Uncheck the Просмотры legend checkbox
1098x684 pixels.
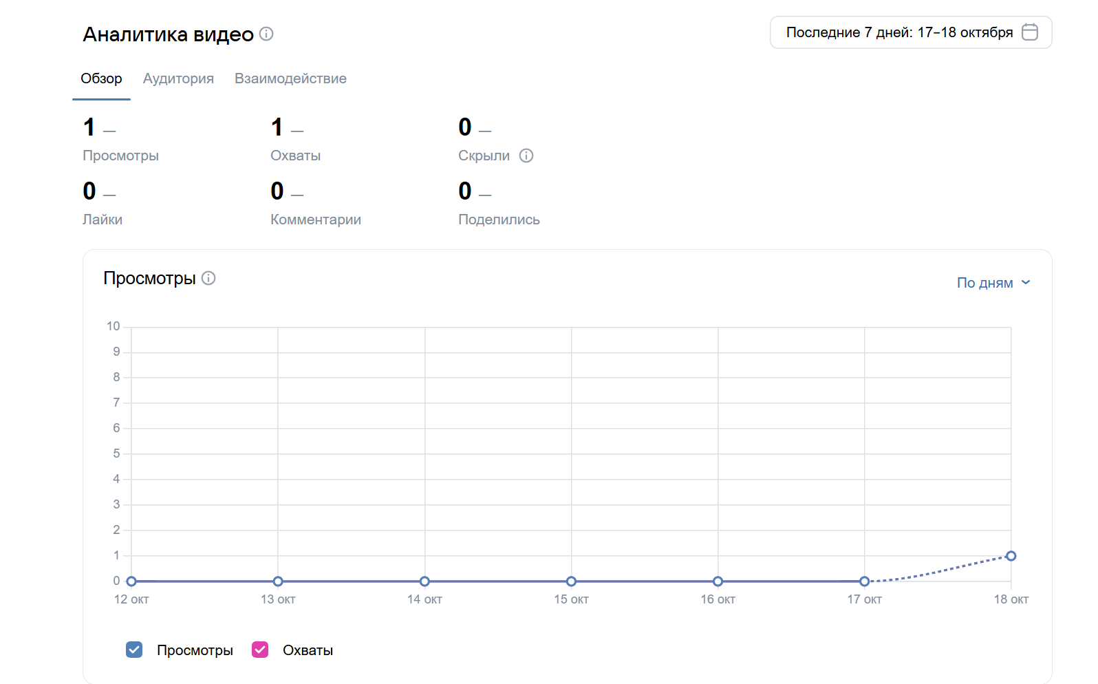click(x=134, y=650)
